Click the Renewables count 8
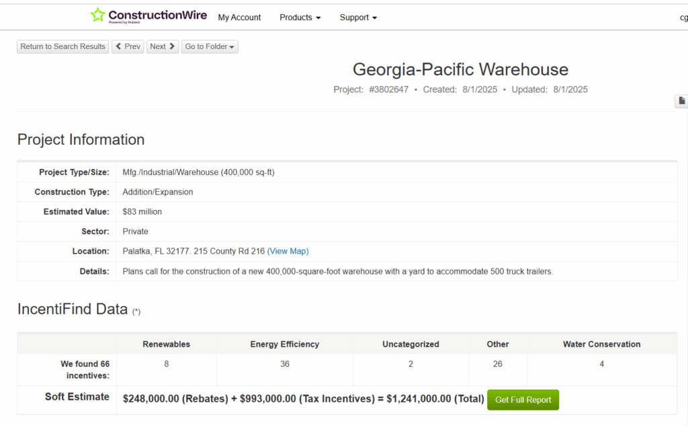Viewport: 688px width, 426px height. [167, 364]
